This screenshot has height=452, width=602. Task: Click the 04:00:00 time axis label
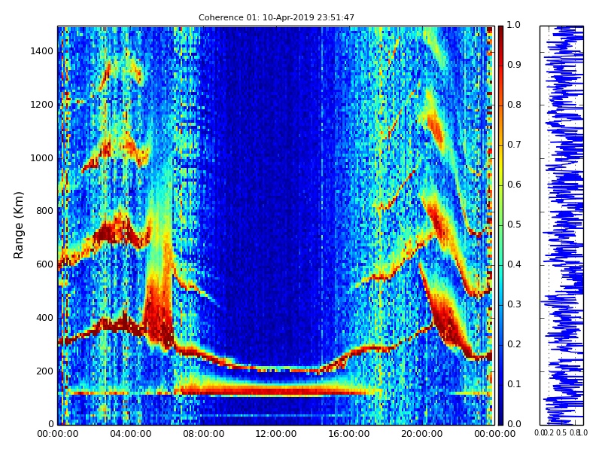click(x=130, y=434)
